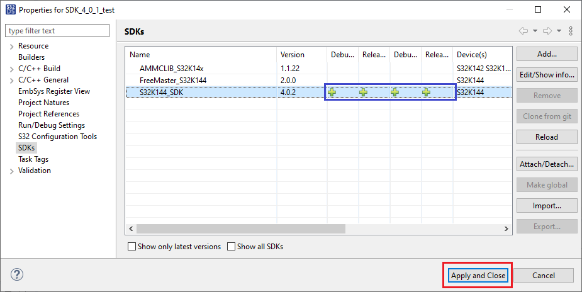The width and height of the screenshot is (582, 292).
Task: Open the help question mark icon
Action: click(x=17, y=274)
